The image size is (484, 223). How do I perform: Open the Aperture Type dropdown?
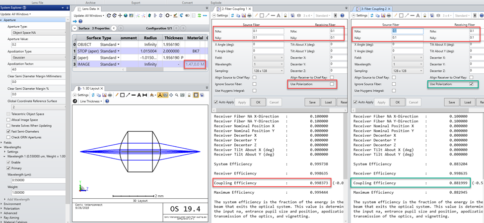(x=38, y=32)
